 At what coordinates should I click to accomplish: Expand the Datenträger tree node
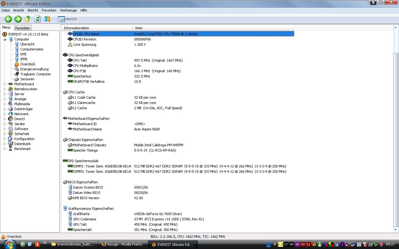(5, 109)
